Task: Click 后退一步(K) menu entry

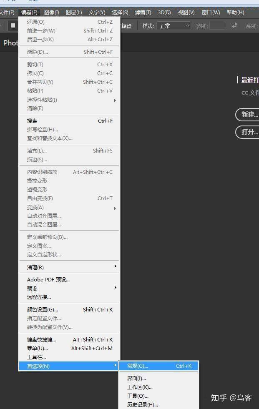Action: (69, 39)
